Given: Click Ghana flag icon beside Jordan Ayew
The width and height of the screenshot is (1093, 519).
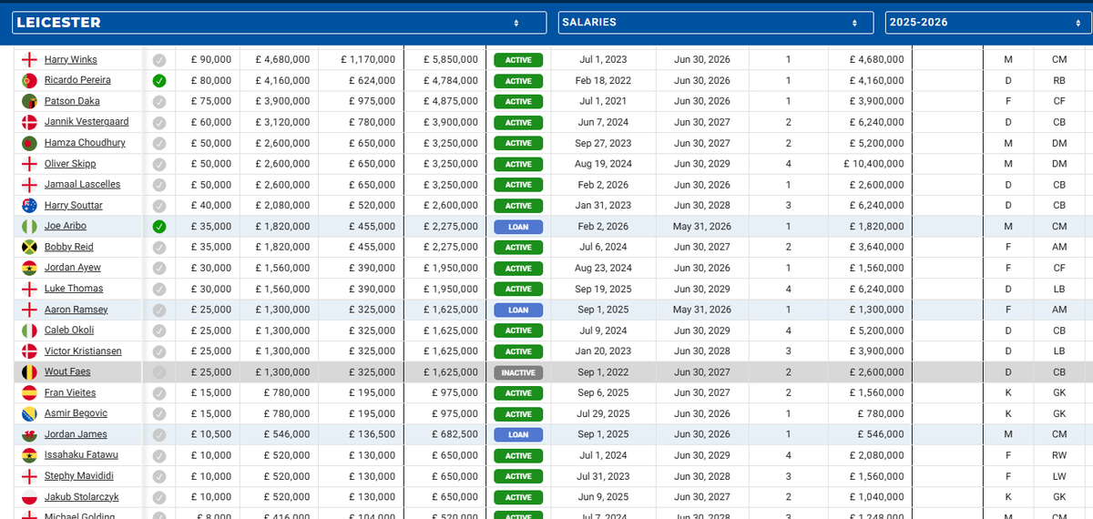Looking at the screenshot, I should [x=29, y=268].
